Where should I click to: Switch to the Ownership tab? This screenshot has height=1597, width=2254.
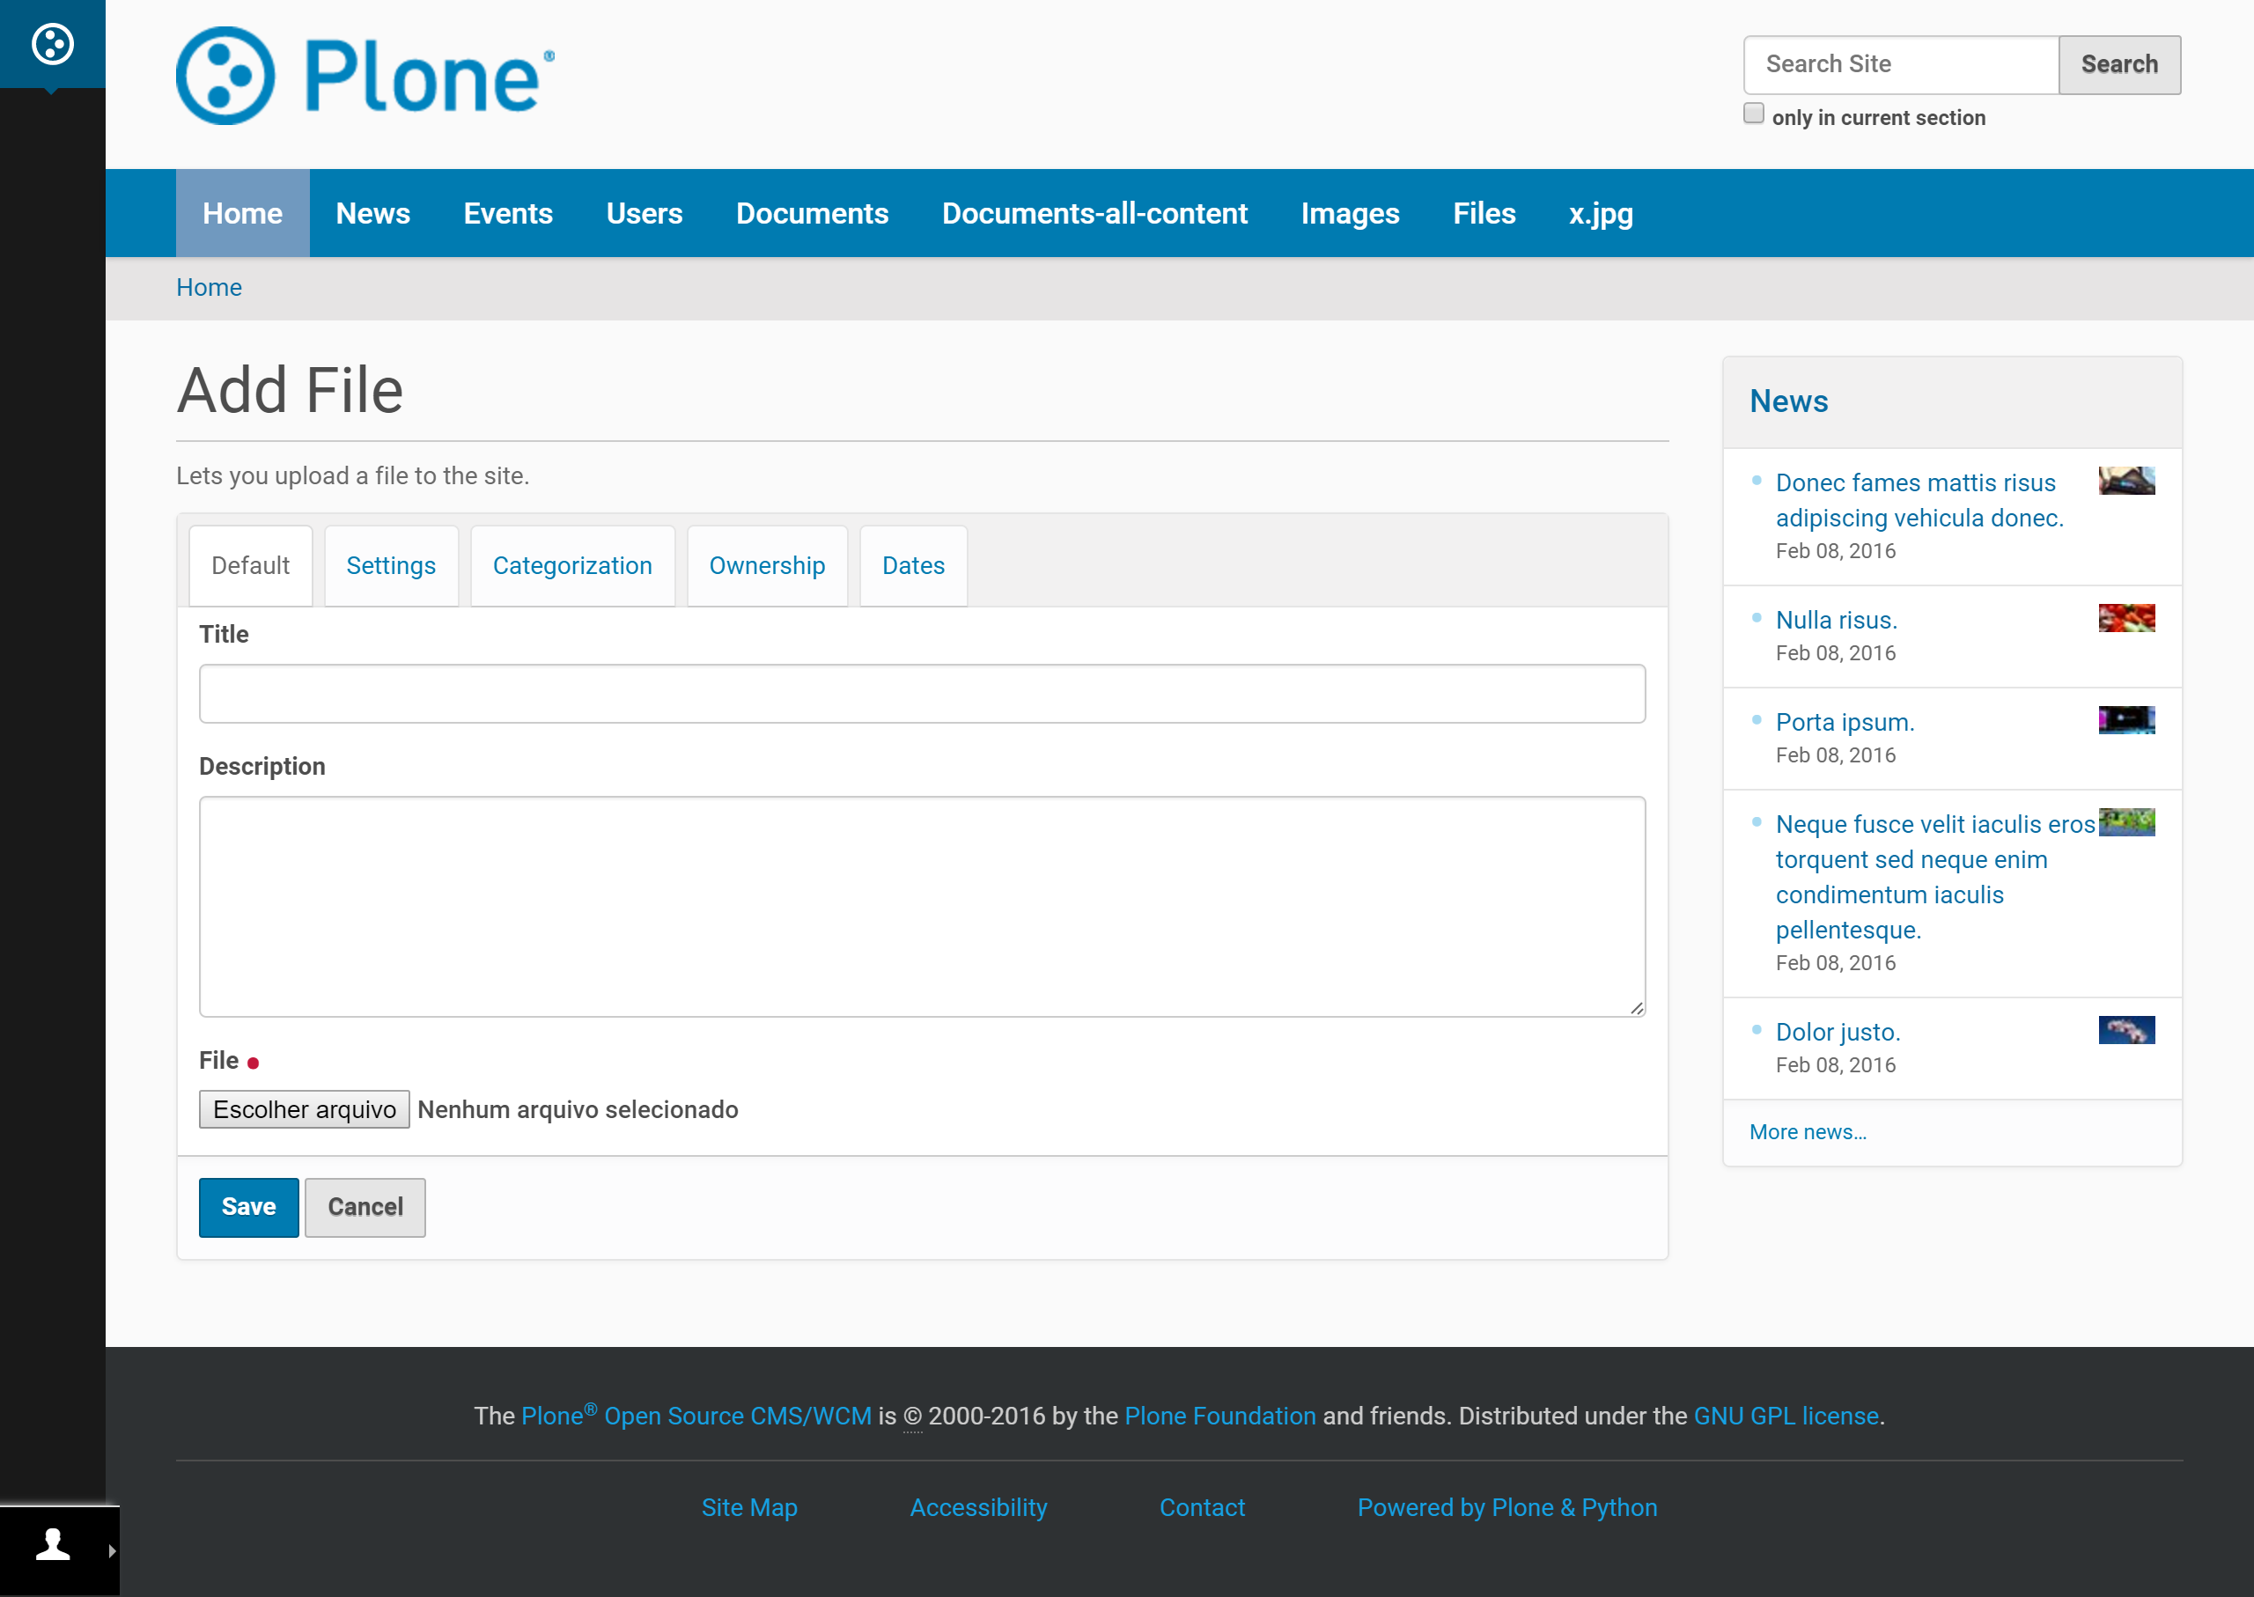(767, 565)
